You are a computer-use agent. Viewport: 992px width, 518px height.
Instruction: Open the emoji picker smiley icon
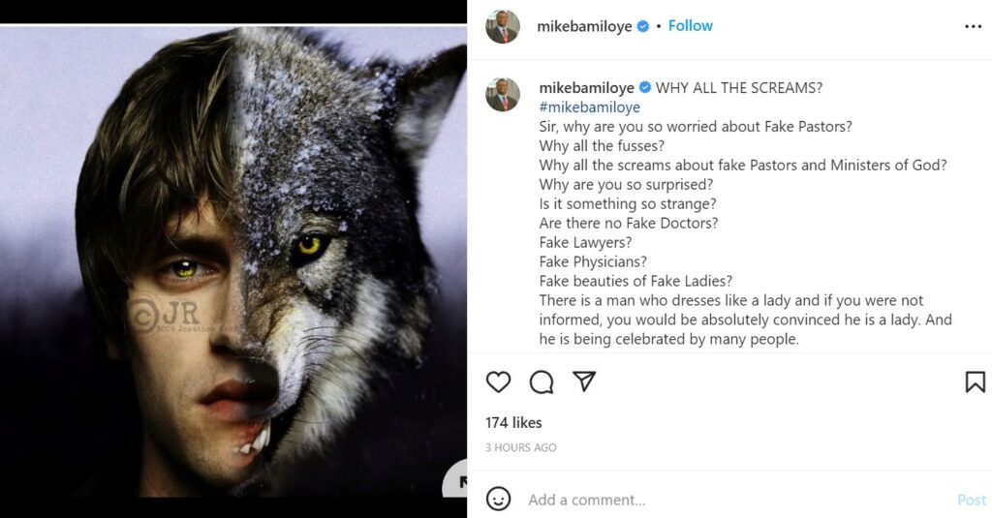498,500
